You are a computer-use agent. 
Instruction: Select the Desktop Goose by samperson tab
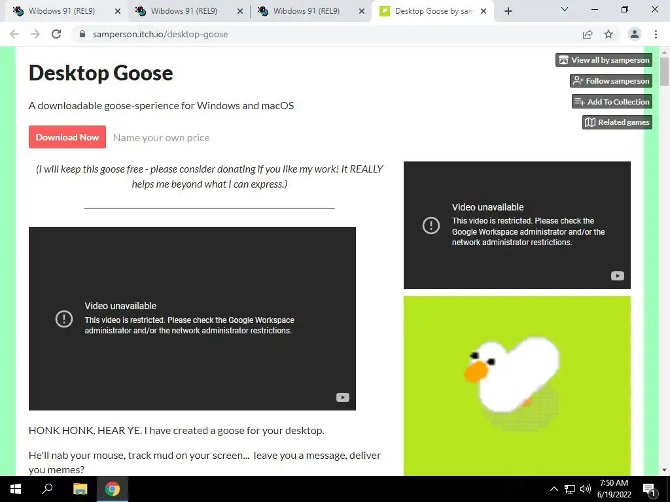(433, 11)
